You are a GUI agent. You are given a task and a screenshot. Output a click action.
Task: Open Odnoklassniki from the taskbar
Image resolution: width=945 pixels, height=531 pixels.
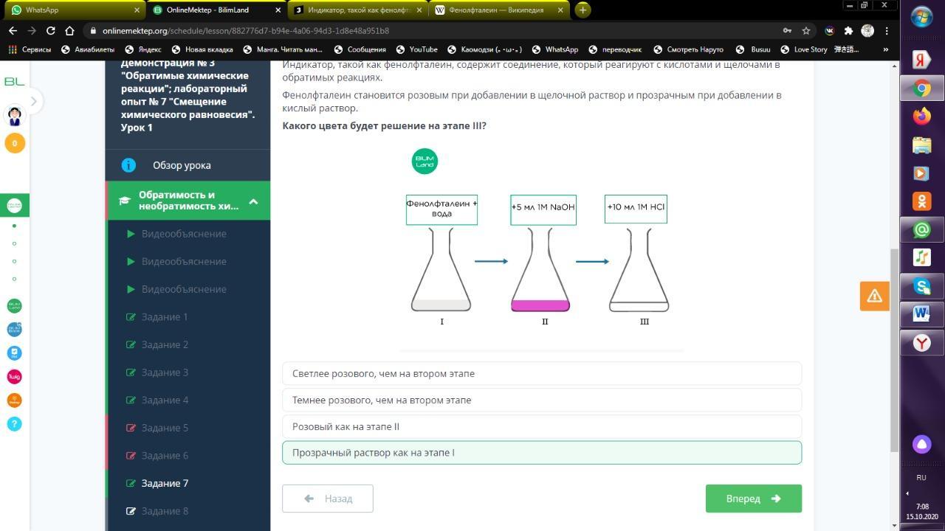[921, 201]
